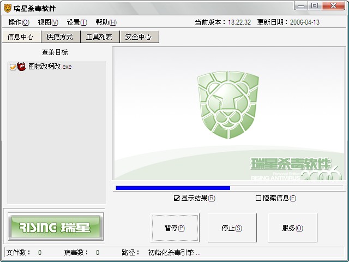Click the RISING 瑞星 green banner
This screenshot has height=262, width=349.
point(56,227)
